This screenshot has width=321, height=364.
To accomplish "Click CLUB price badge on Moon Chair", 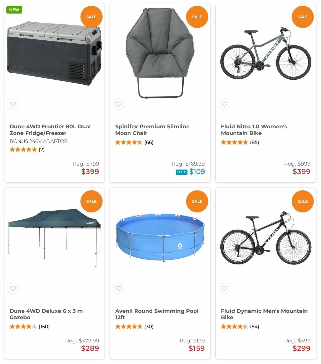I will (181, 172).
